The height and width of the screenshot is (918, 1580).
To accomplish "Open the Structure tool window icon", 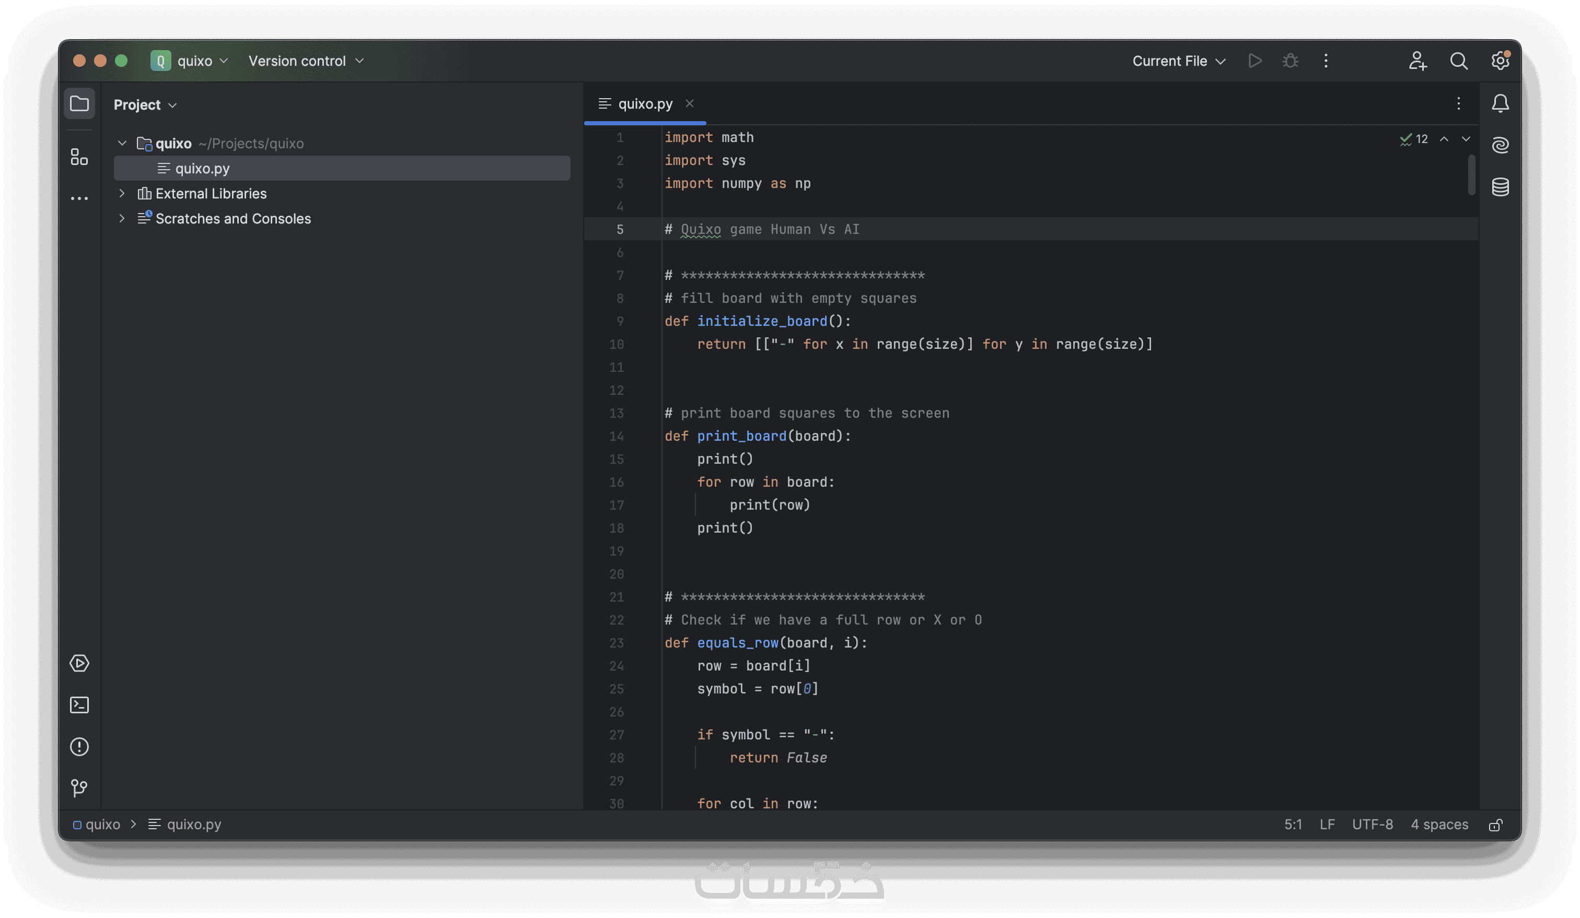I will coord(79,157).
